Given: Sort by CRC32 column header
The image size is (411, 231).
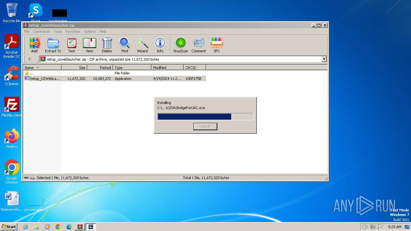Looking at the screenshot, I should (x=195, y=67).
